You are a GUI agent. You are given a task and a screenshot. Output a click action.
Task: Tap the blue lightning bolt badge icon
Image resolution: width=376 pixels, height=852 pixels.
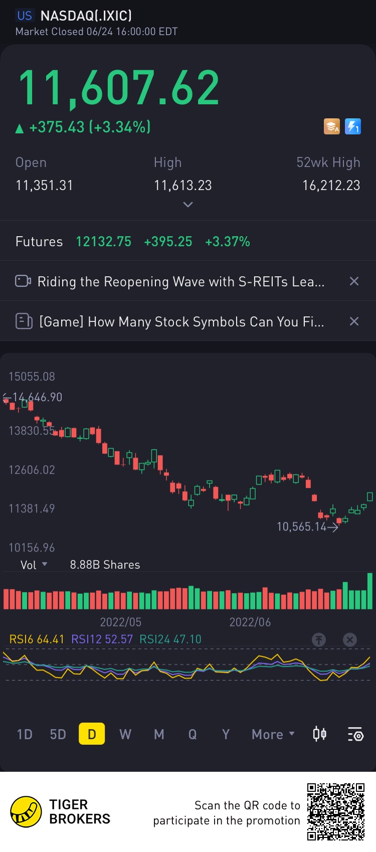[x=353, y=126]
